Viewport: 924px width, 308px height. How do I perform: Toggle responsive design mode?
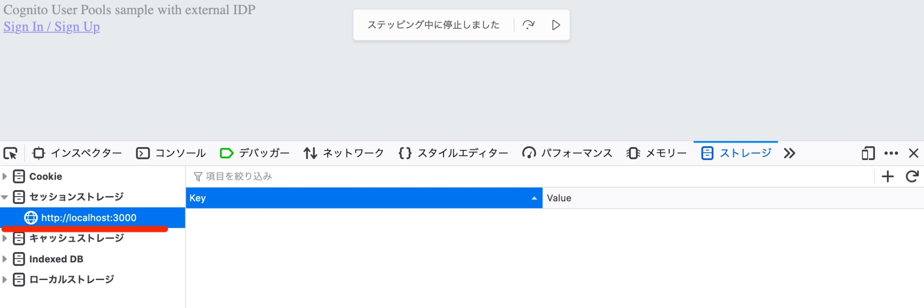click(x=867, y=153)
